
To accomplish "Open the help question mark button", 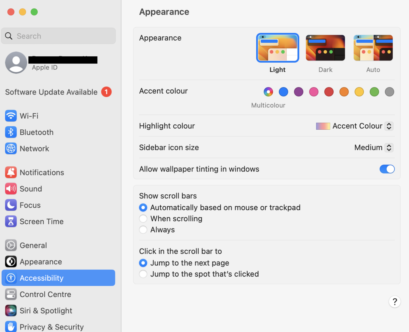I will (395, 302).
